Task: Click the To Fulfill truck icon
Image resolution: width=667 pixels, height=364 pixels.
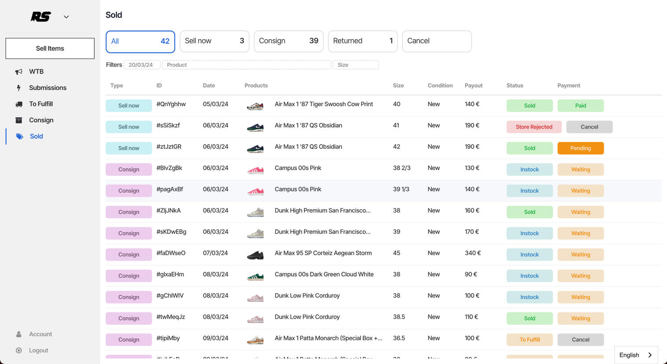Action: tap(18, 104)
